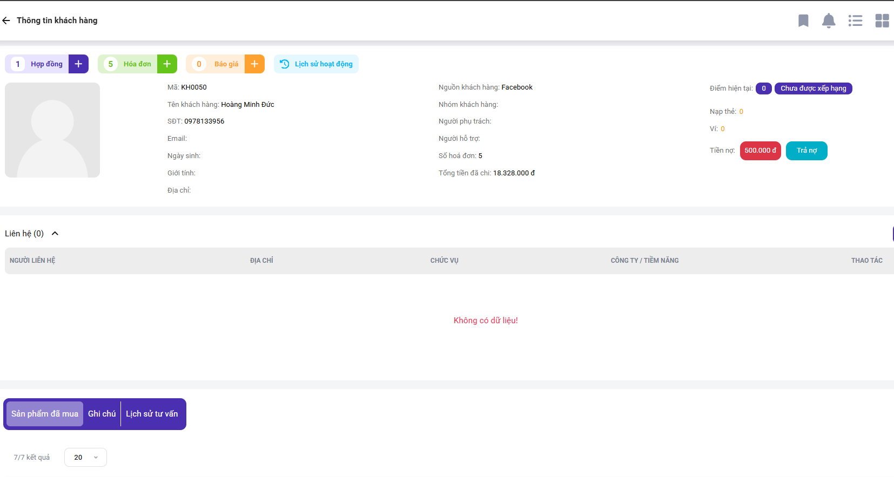Click the back arrow beside Thông tin khách hàng
The image size is (894, 477).
[x=6, y=21]
